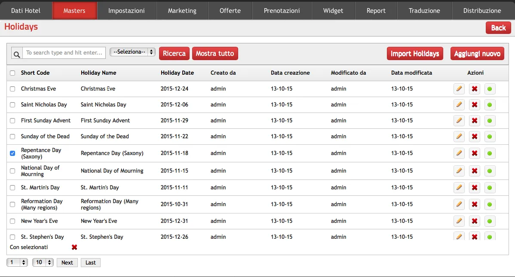Click the search magnifier icon
Image resolution: width=515 pixels, height=277 pixels.
pyautogui.click(x=17, y=53)
